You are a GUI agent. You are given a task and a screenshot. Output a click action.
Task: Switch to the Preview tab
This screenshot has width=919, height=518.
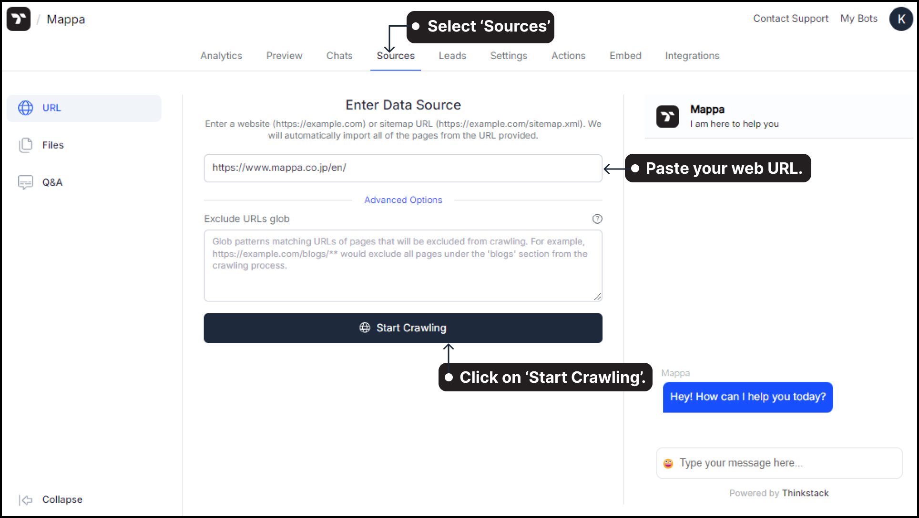(x=284, y=56)
